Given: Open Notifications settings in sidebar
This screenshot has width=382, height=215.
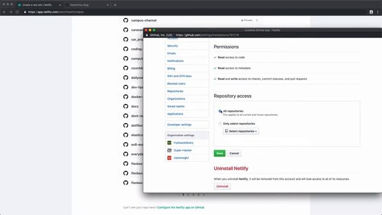Looking at the screenshot, I should click(x=175, y=61).
